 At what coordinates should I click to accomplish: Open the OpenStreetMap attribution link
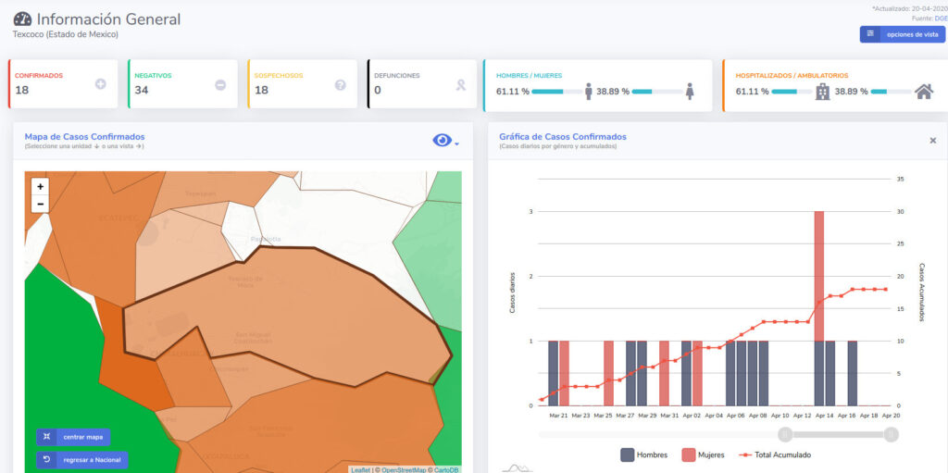(x=404, y=470)
